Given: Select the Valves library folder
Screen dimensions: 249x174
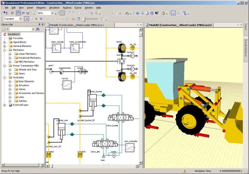Looking at the screenshot, I should (22, 89).
